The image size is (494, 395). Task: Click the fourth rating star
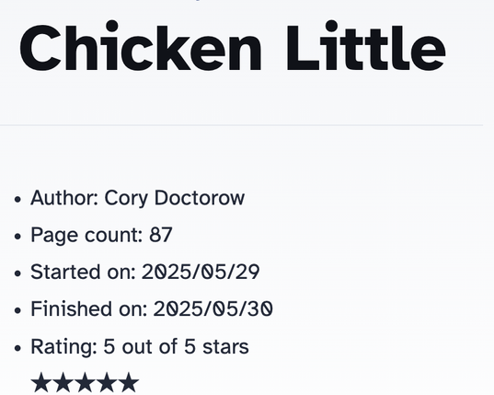pos(107,382)
